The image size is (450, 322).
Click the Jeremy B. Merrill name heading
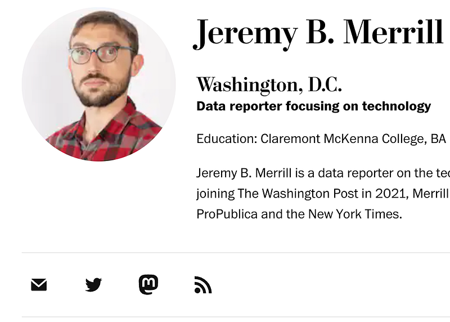[x=318, y=33]
